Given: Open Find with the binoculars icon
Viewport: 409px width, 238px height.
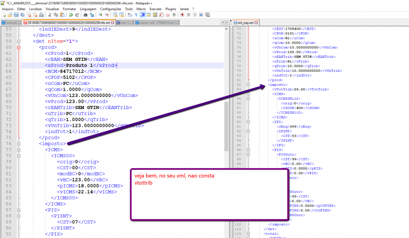Looking at the screenshot, I should [85, 15].
